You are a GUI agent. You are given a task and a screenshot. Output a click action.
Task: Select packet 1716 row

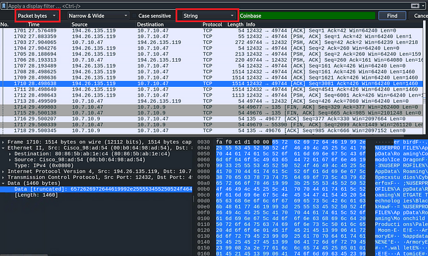point(212,119)
